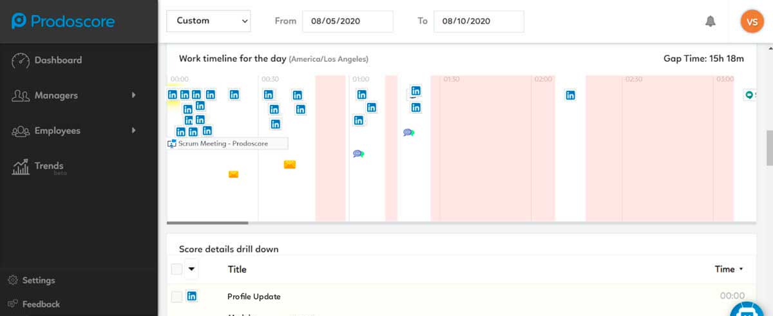Image resolution: width=773 pixels, height=316 pixels.
Task: Tick the select-all checkbox in the table header
Action: click(177, 269)
